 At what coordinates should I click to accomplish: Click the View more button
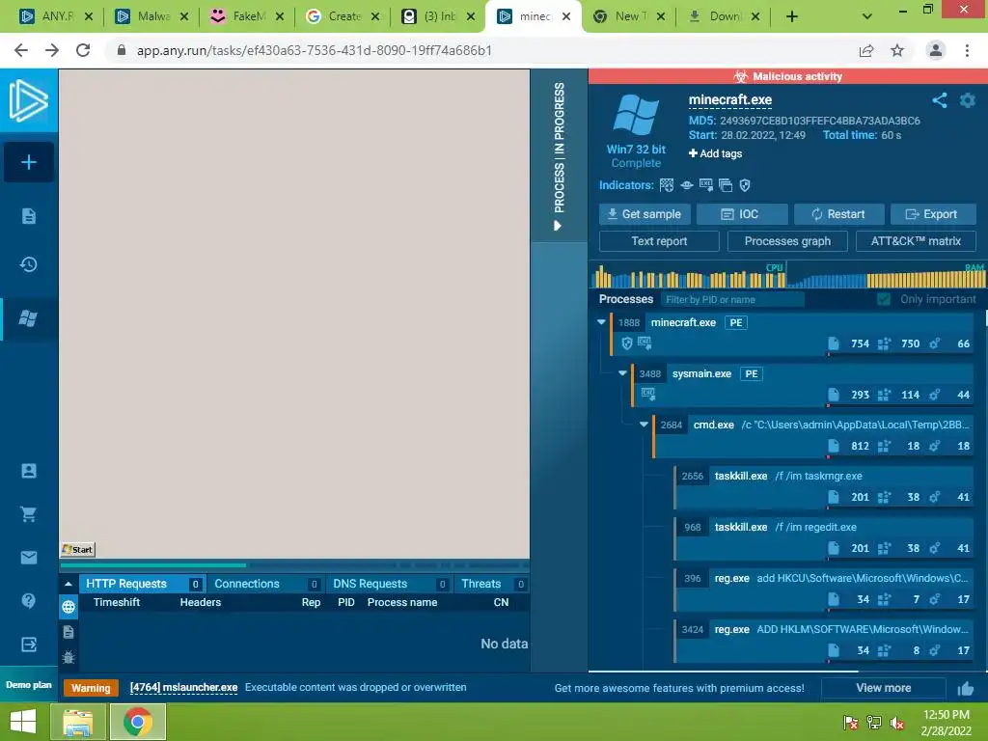point(884,688)
